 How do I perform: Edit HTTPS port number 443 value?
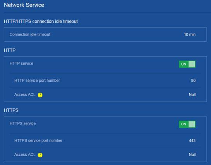(192, 140)
